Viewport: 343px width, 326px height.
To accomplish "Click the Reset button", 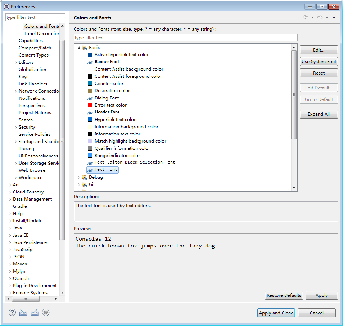I will 319,73.
